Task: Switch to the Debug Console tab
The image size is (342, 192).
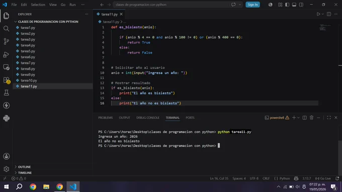Action: [148, 118]
